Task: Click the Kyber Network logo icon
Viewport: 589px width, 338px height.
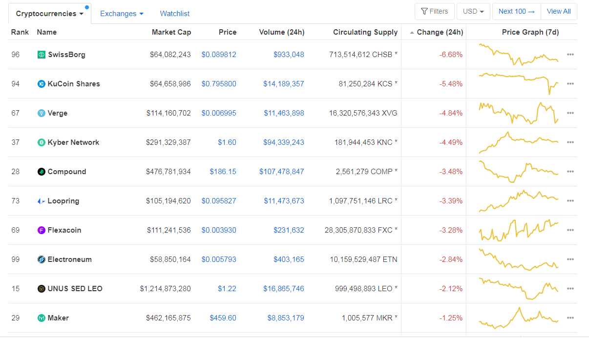Action: click(42, 142)
